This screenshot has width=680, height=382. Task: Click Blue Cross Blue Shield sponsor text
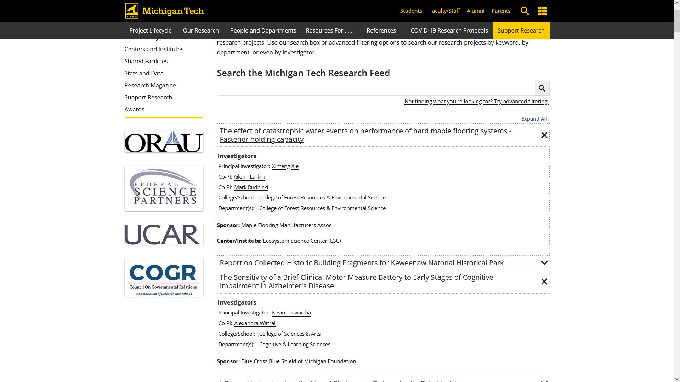point(299,361)
